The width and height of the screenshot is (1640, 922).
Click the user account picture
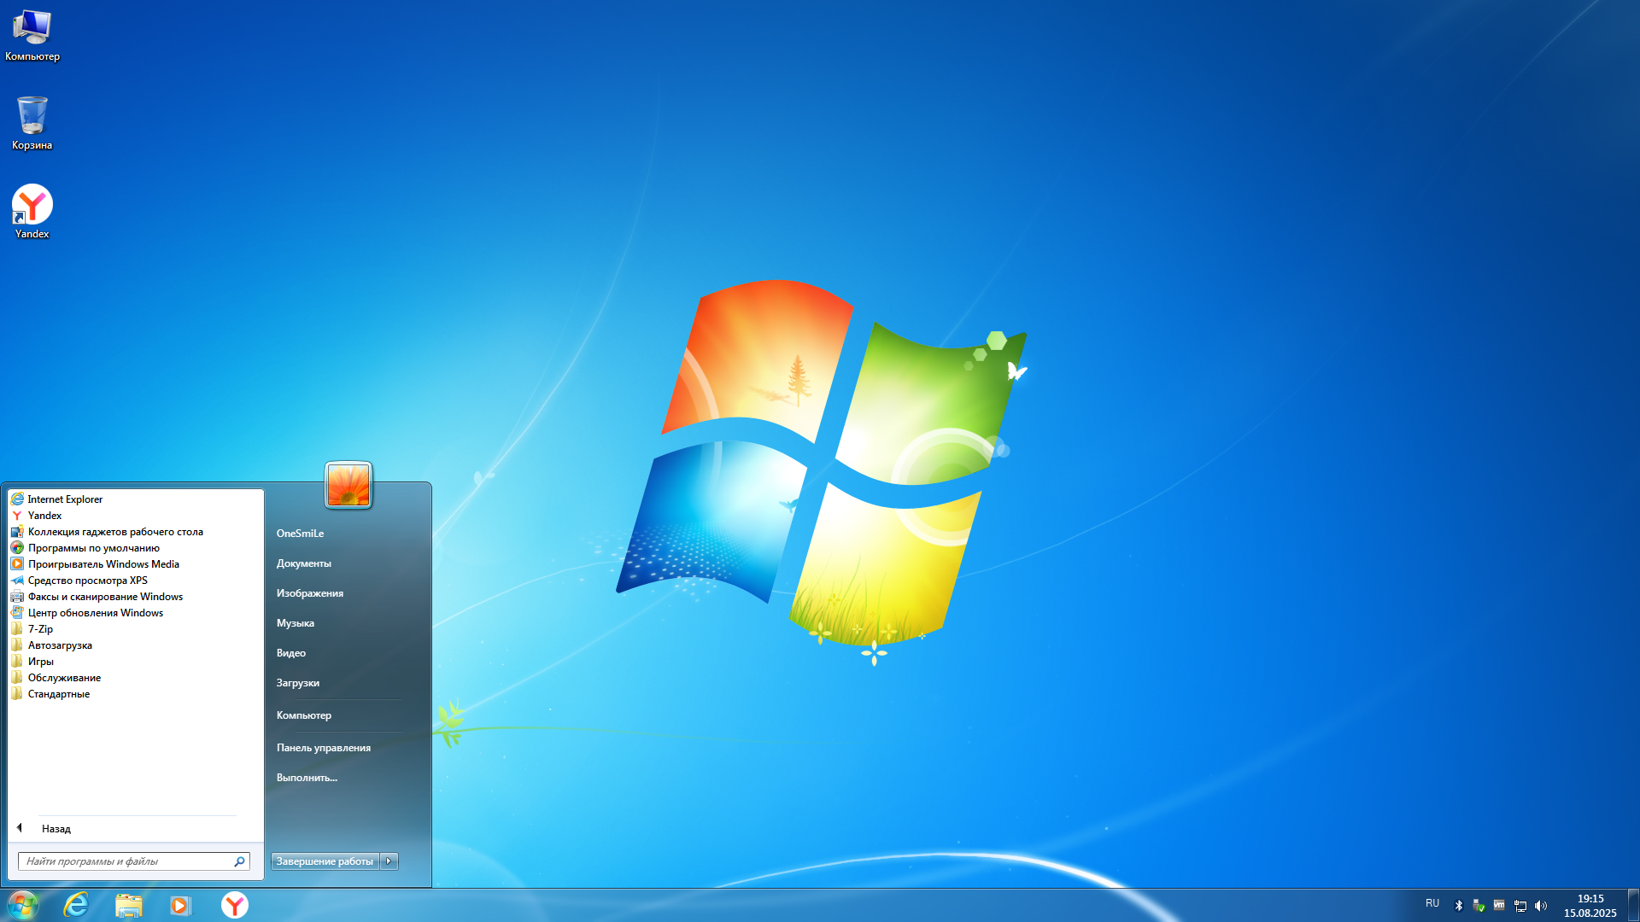348,485
